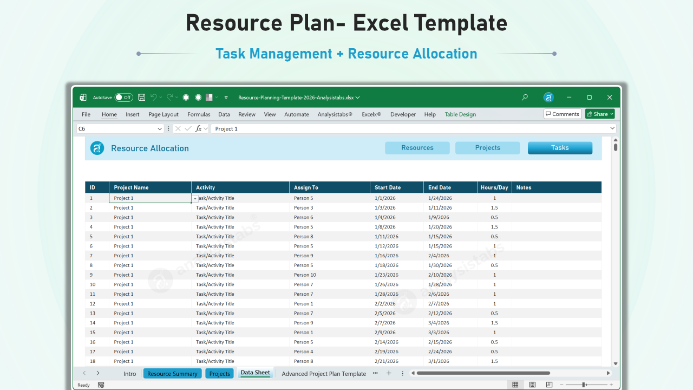Viewport: 693px width, 390px height.
Task: Confirm the entry with the formula bar checkmark
Action: pyautogui.click(x=188, y=128)
